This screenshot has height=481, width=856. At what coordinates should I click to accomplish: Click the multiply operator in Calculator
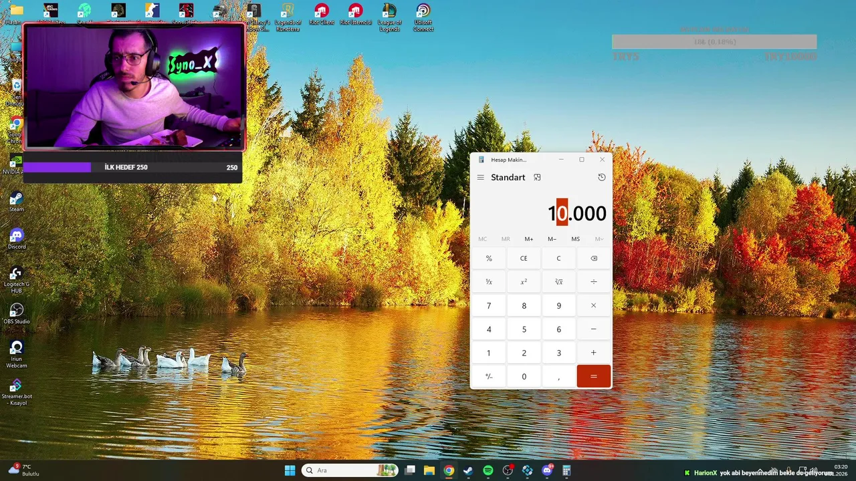pos(593,305)
